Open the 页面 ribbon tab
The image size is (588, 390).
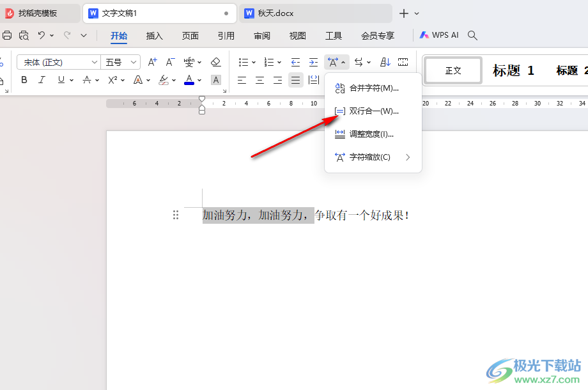click(x=190, y=36)
